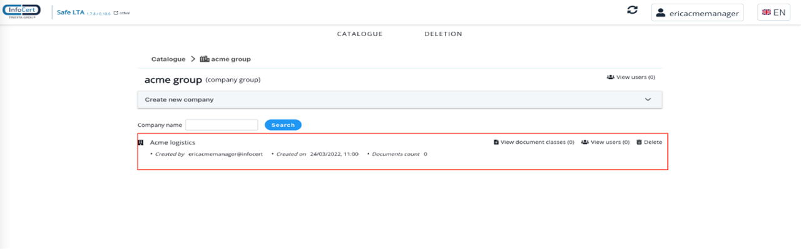
Task: Click the refresh sync icon
Action: (x=633, y=11)
